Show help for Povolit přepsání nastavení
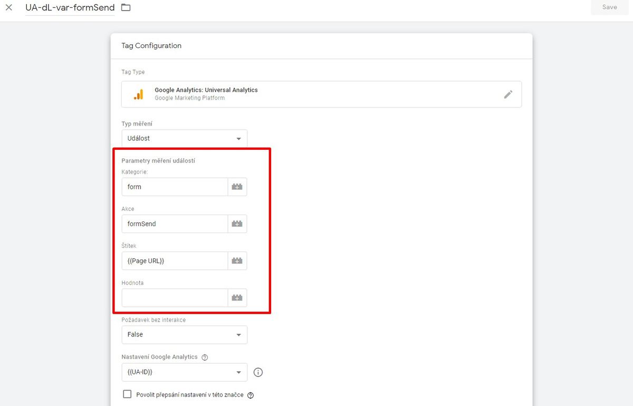Screen dimensions: 633x406 (x=251, y=395)
